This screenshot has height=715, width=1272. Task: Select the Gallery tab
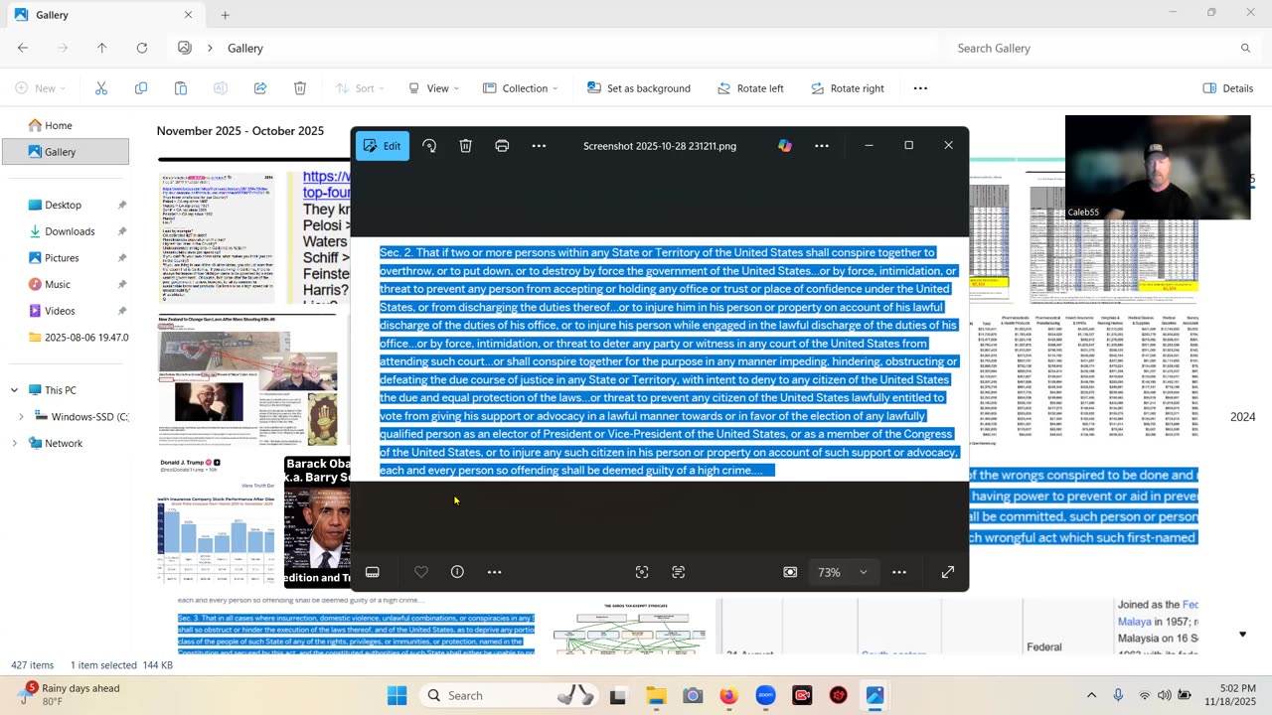[104, 15]
